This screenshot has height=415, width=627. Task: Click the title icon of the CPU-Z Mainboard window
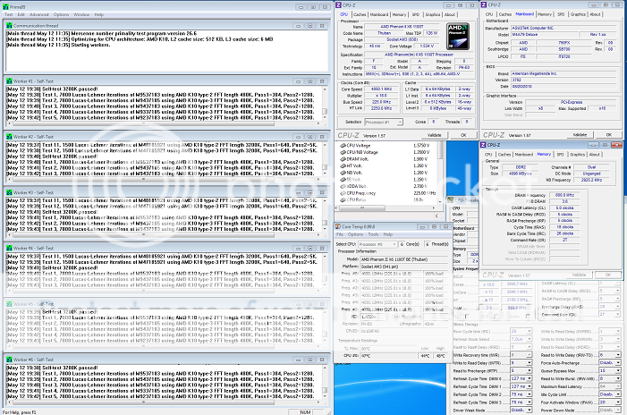484,4
